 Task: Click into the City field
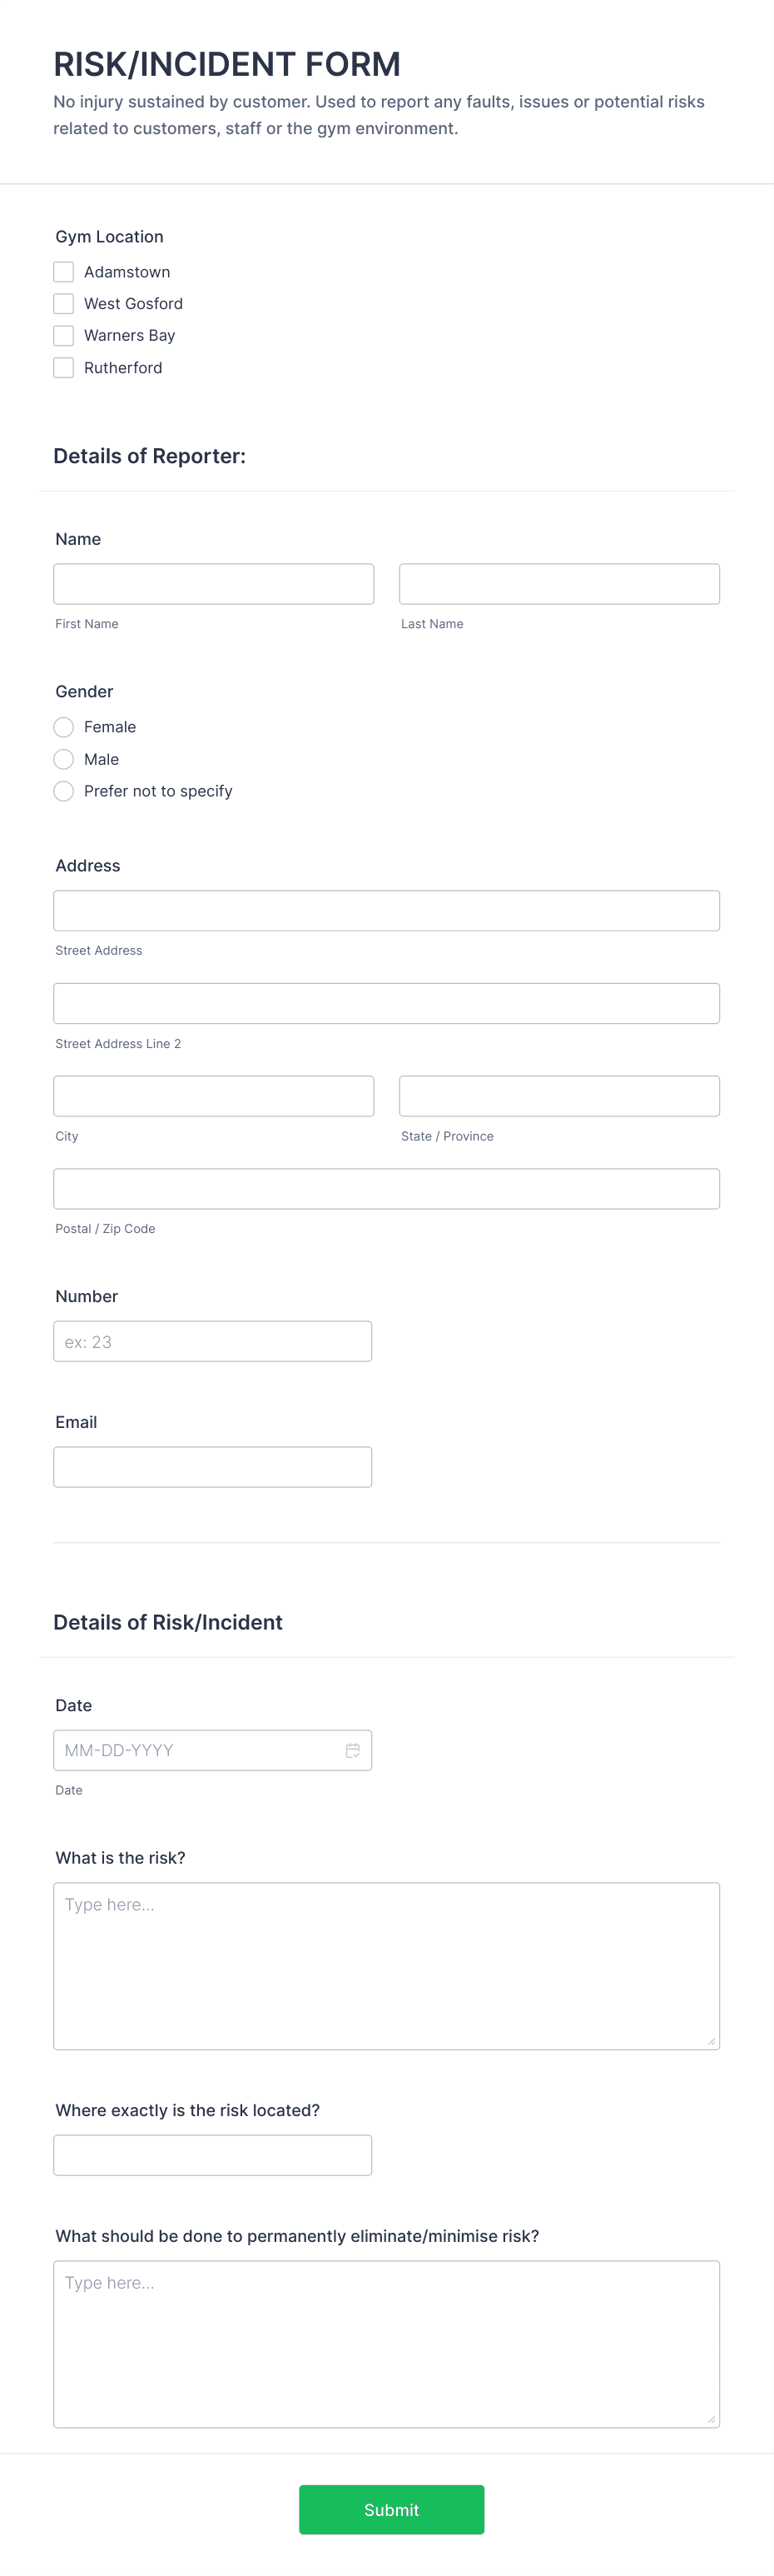[214, 1095]
